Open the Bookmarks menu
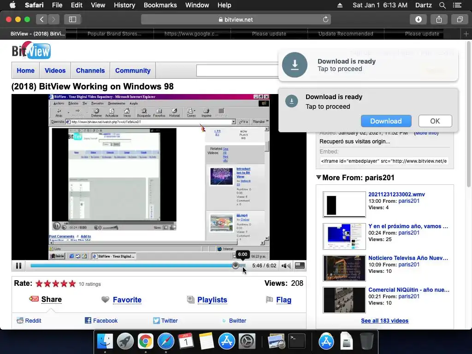This screenshot has height=354, width=472. point(160,5)
